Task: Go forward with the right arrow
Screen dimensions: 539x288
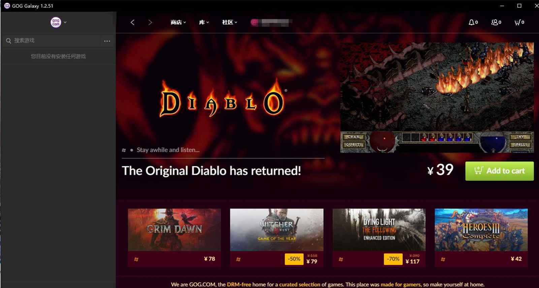Action: 150,22
